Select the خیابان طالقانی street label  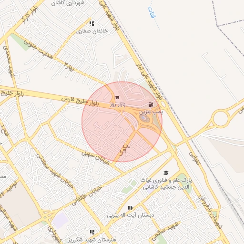(87, 196)
